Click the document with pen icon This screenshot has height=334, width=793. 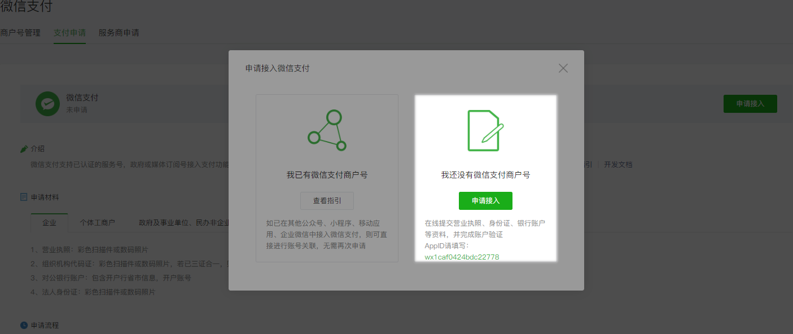485,130
